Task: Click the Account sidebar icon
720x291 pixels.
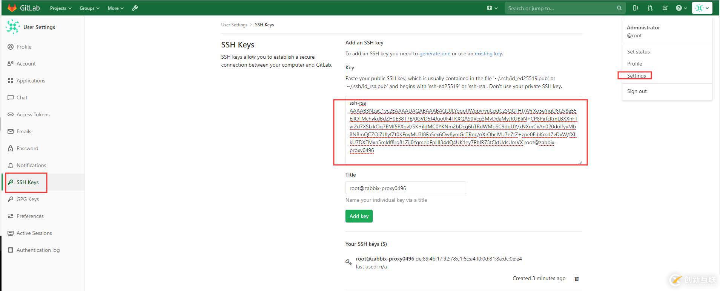Action: pyautogui.click(x=11, y=64)
